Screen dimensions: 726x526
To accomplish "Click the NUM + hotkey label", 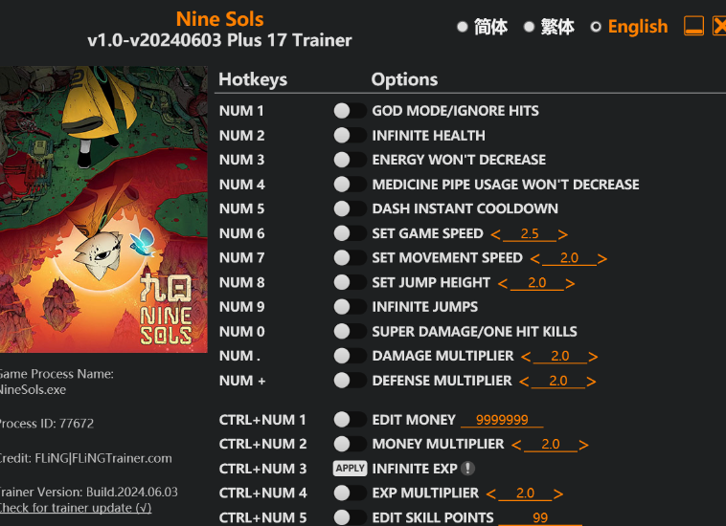I will 242,381.
